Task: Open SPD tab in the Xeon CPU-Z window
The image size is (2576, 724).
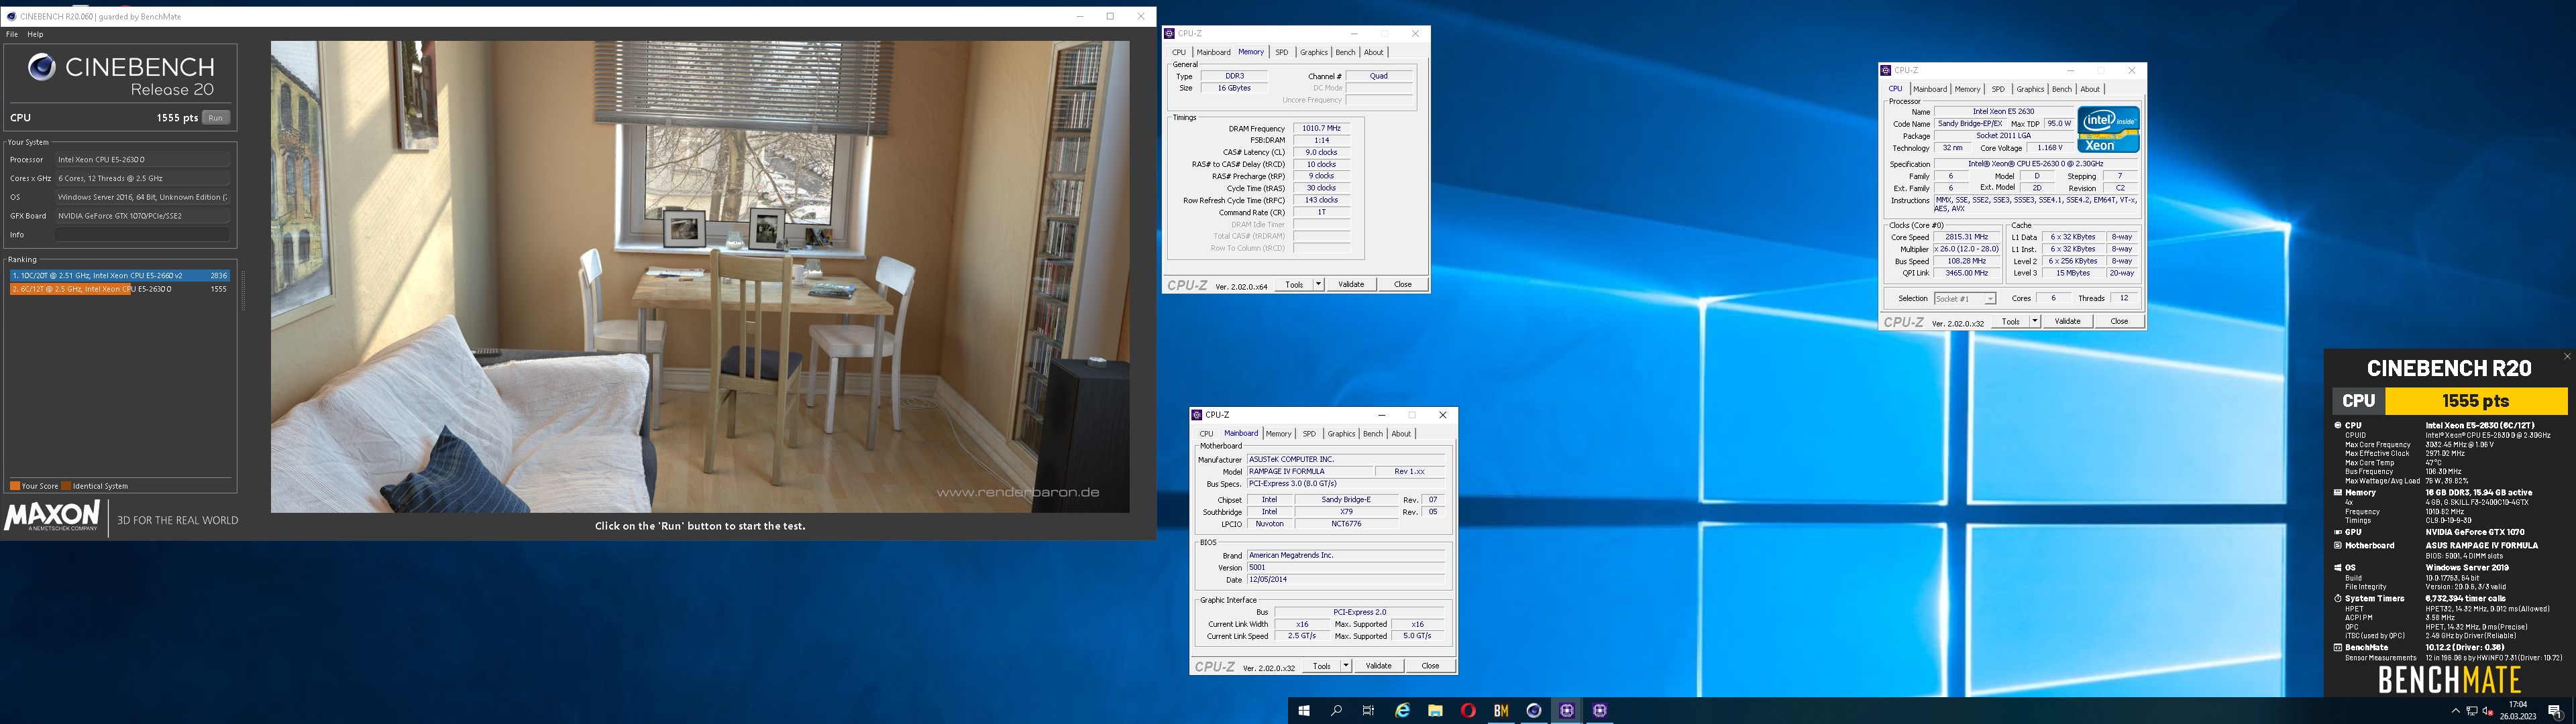Action: 1998,89
